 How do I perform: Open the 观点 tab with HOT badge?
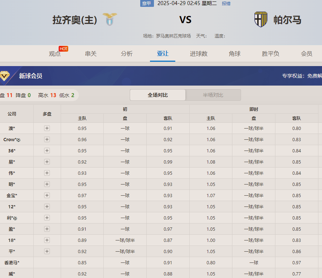click(x=55, y=54)
